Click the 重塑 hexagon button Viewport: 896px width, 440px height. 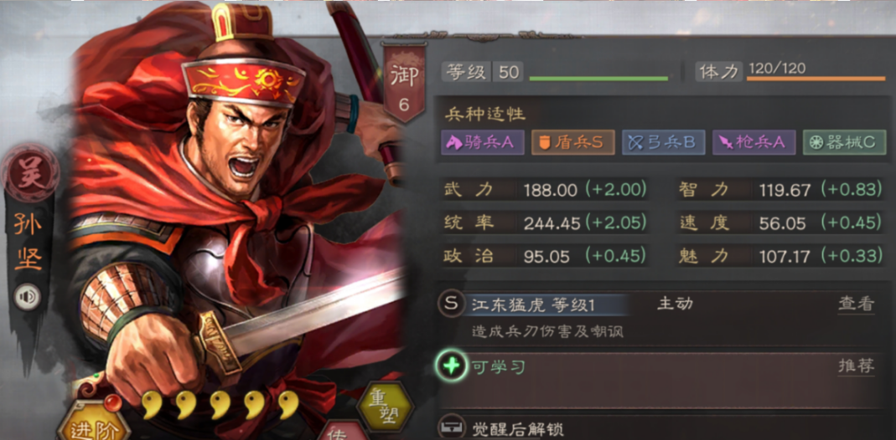pos(385,409)
